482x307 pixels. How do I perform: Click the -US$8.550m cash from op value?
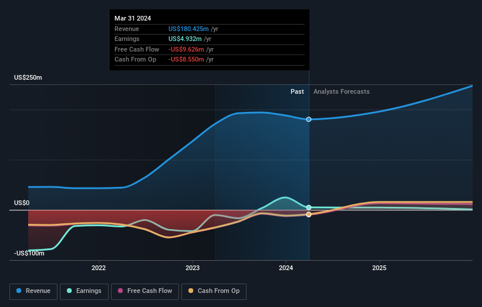(186, 60)
